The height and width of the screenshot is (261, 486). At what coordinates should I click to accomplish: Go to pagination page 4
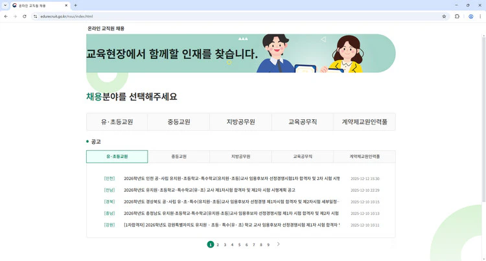coord(232,245)
